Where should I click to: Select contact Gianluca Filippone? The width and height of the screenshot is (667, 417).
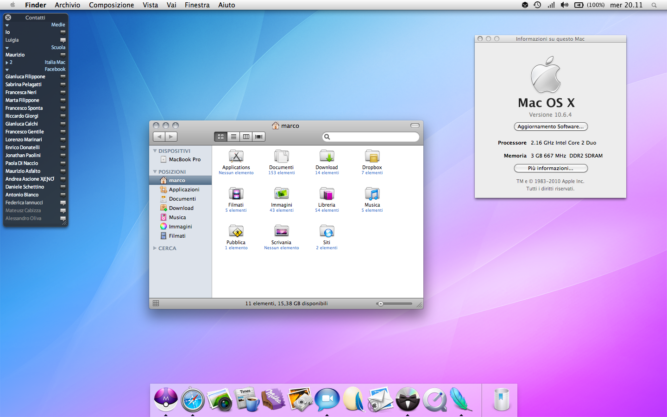pyautogui.click(x=25, y=77)
